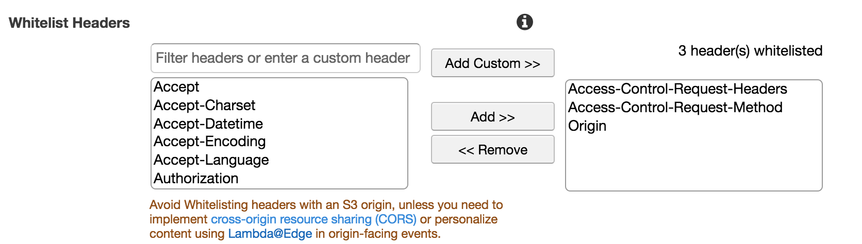The width and height of the screenshot is (862, 244).
Task: Select Accept in the headers list
Action: click(x=279, y=87)
